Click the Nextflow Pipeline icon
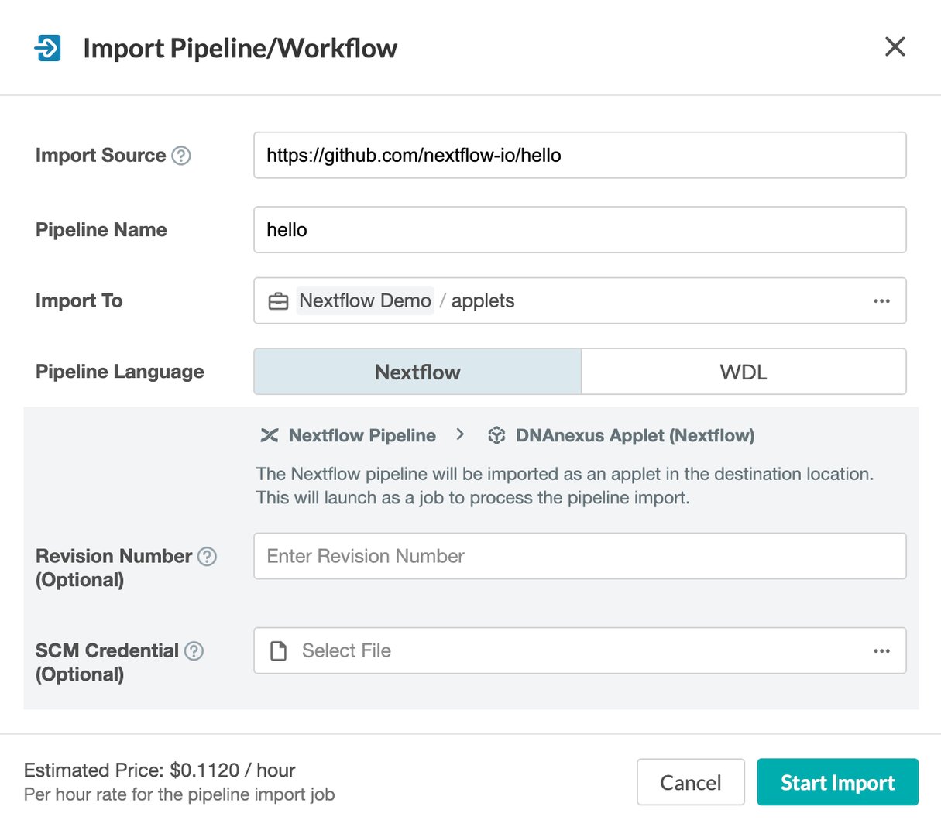 pyautogui.click(x=268, y=435)
